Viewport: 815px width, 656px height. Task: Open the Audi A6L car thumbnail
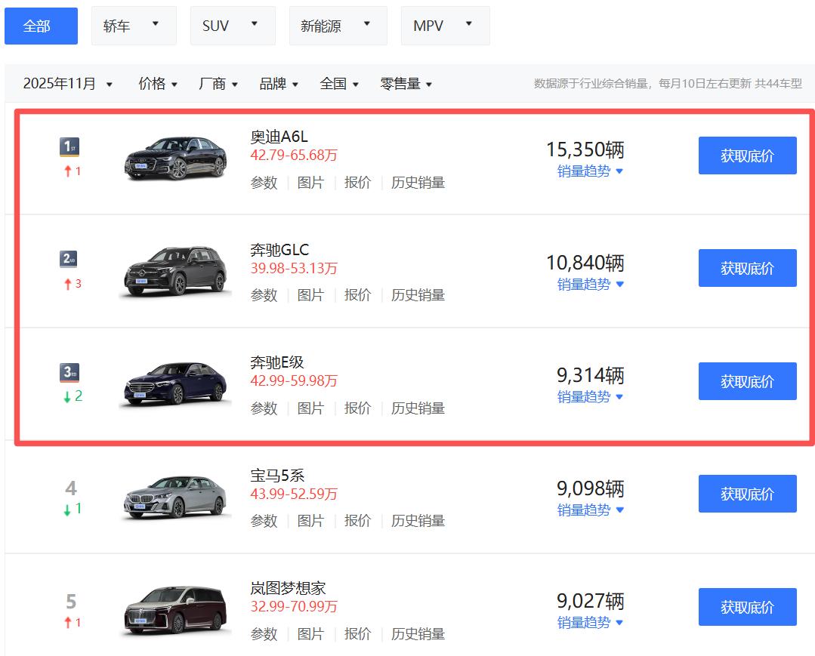coord(175,158)
